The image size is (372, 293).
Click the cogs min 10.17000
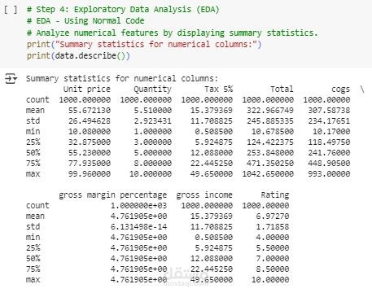point(331,132)
